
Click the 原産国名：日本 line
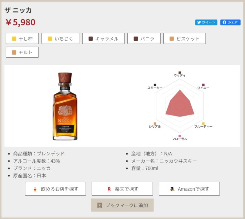tap(29, 176)
